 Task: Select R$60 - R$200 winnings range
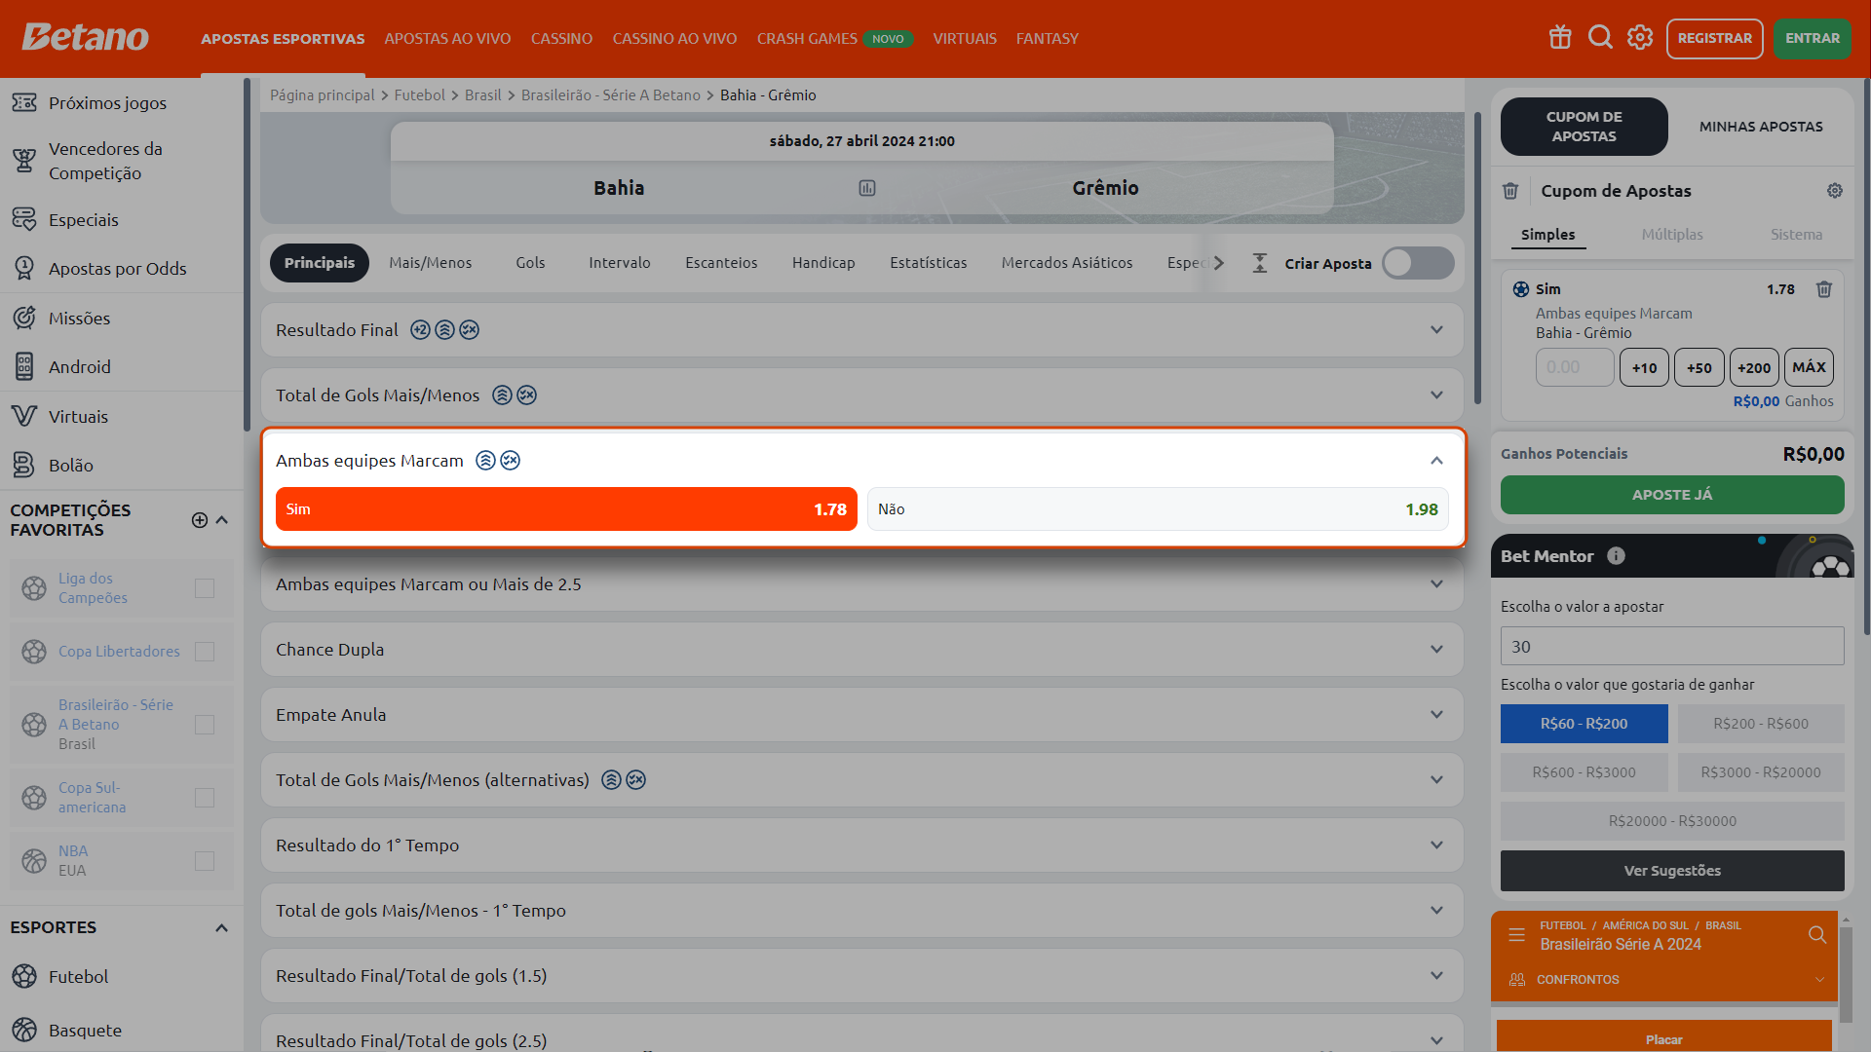pos(1584,724)
